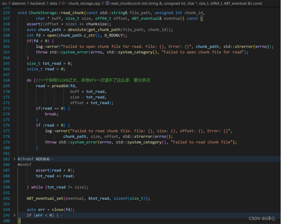This screenshot has height=224, width=281.
Task: Select the data breadcrumb segment
Action: (53, 3)
